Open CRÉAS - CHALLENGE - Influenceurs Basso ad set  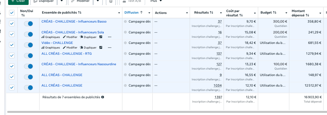click(74, 22)
